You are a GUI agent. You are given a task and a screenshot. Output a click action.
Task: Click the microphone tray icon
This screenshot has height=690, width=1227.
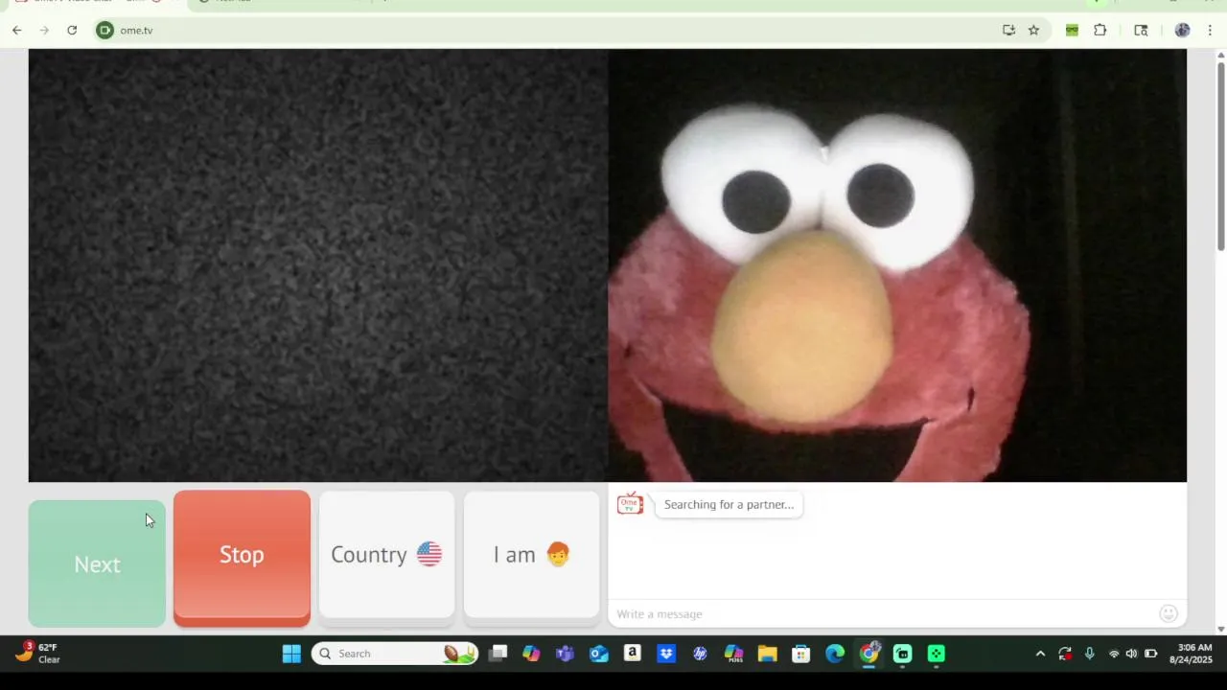click(1089, 654)
